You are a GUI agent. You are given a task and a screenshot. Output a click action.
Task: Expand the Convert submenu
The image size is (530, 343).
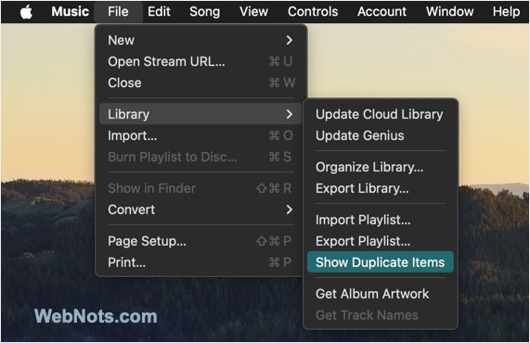coord(200,210)
